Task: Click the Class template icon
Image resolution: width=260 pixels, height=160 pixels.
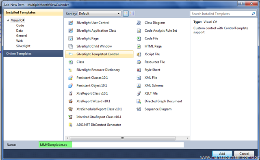Action: pyautogui.click(x=71, y=62)
